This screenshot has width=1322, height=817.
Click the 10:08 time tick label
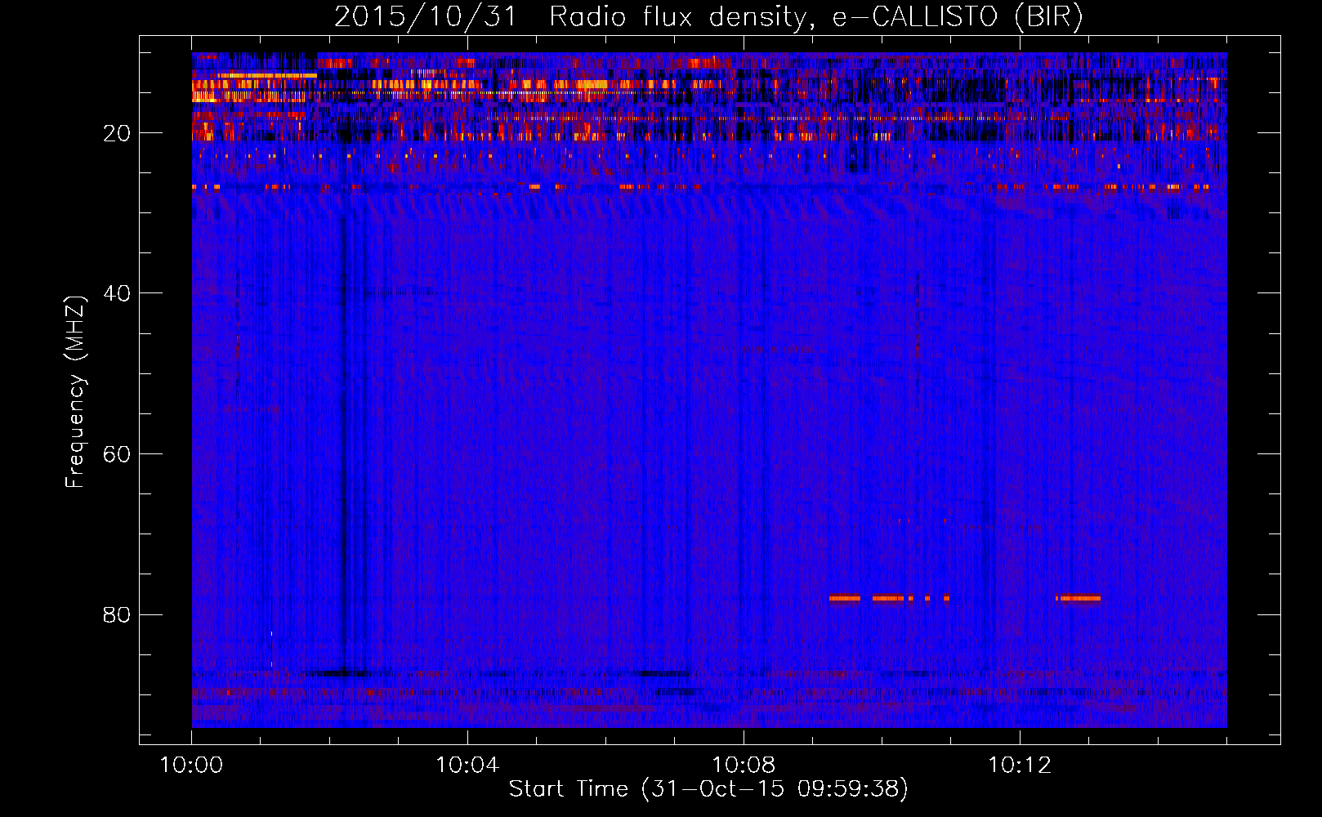pyautogui.click(x=744, y=766)
